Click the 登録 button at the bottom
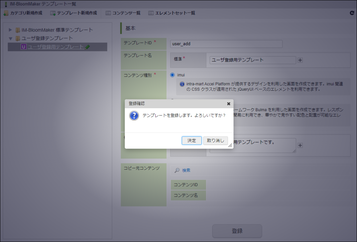Screen dimensions: 357x242 coord(237,231)
